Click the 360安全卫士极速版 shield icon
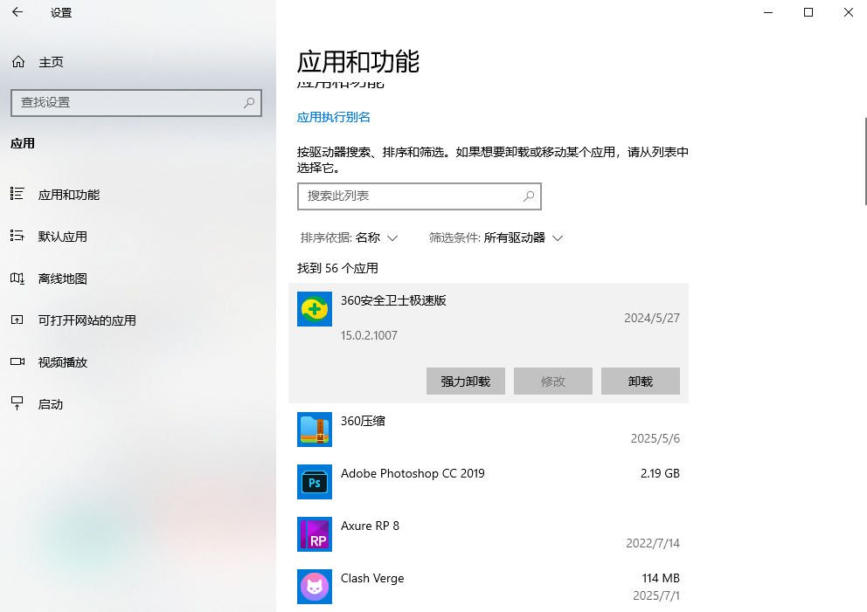867x612 pixels. click(315, 309)
